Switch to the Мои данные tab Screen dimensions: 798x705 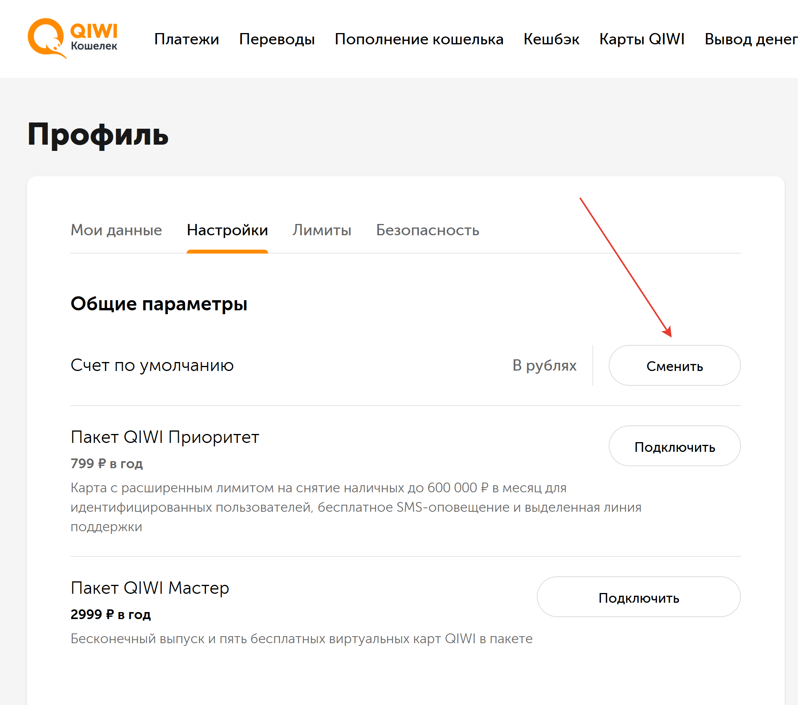[116, 230]
